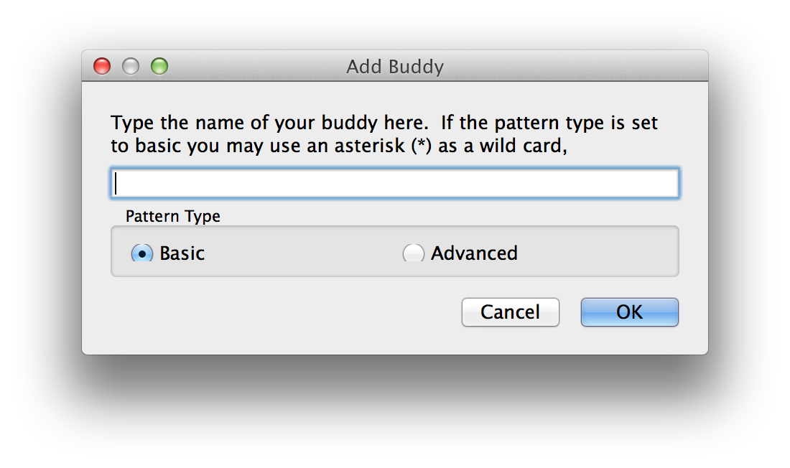
Task: Click the blank dialog area left of Cancel
Action: point(287,312)
